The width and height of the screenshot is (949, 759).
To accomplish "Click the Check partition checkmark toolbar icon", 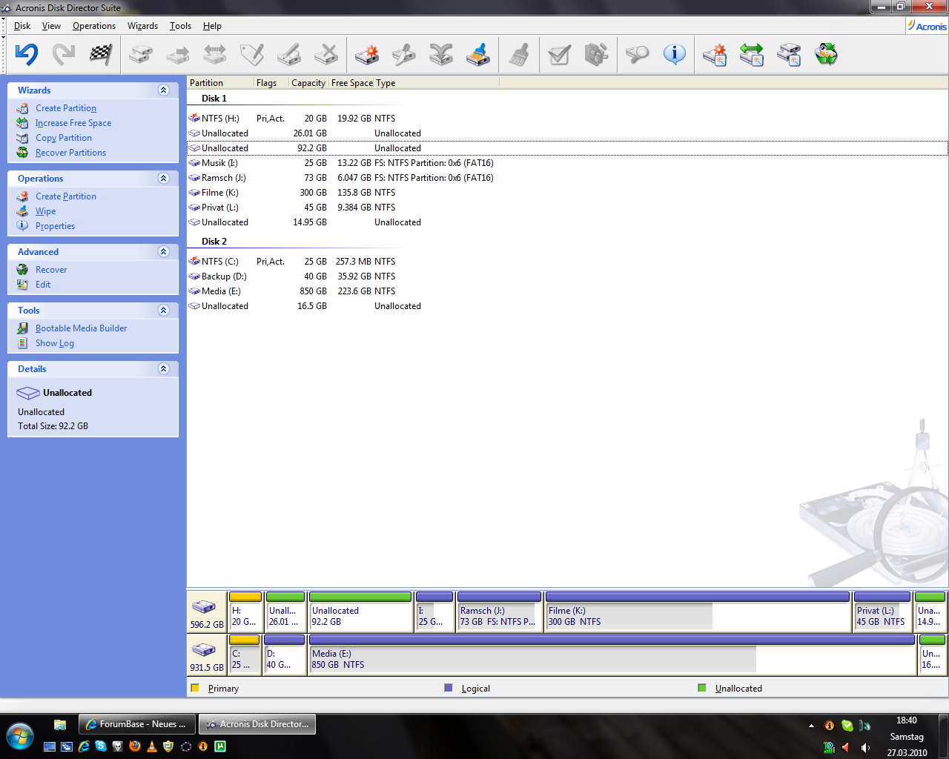I will pyautogui.click(x=559, y=54).
